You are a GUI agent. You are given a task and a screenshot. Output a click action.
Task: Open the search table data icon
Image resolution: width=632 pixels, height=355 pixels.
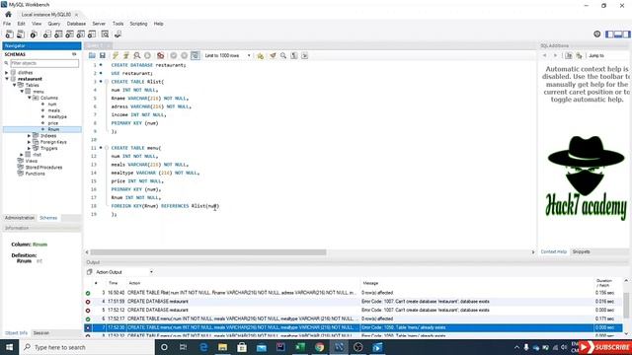click(105, 35)
